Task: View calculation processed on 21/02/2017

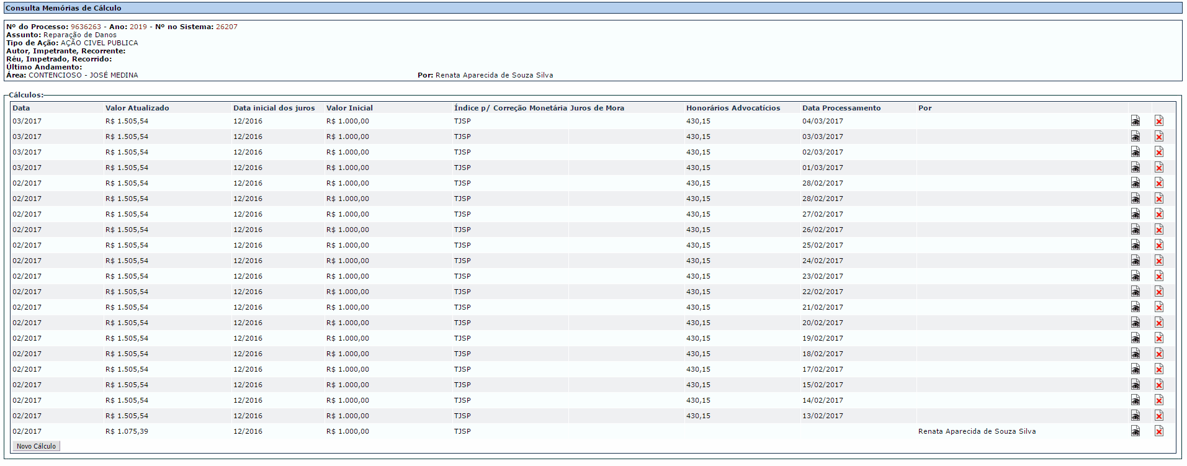Action: 1135,307
